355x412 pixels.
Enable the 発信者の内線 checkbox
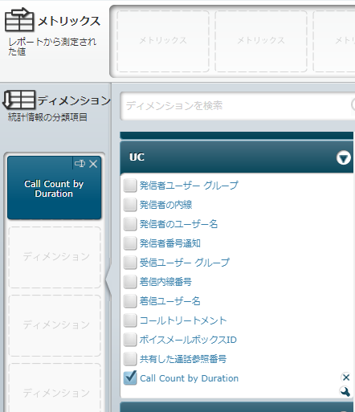click(130, 205)
